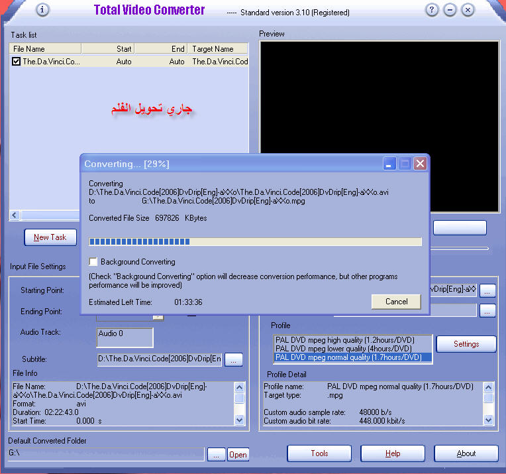Cancel the conversion
506x474 pixels.
pyautogui.click(x=396, y=302)
